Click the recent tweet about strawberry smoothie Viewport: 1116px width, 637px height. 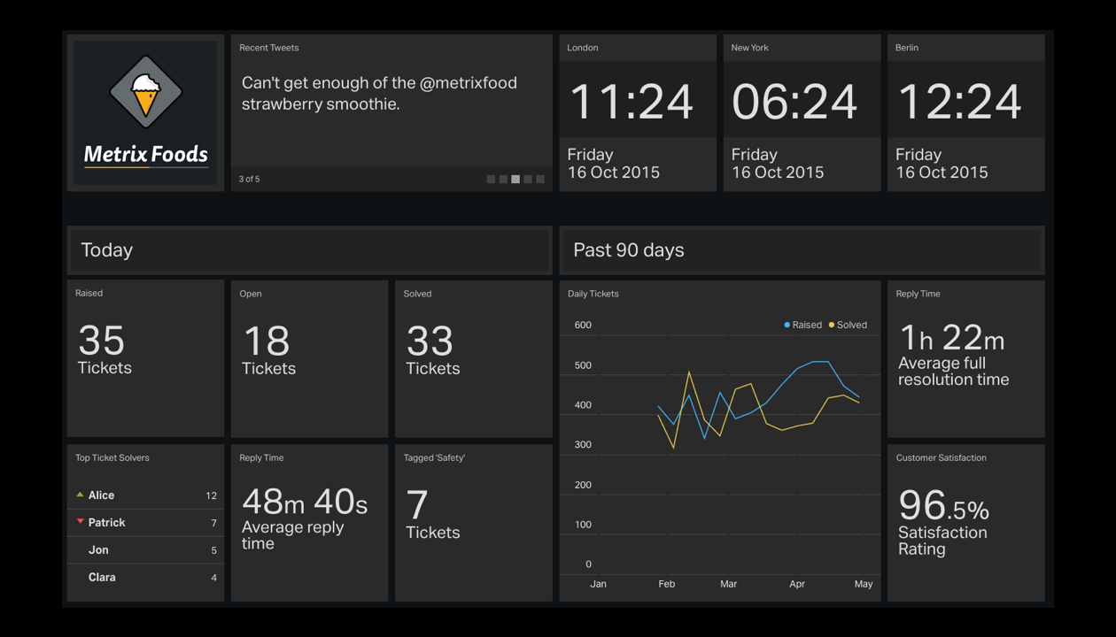[x=379, y=94]
